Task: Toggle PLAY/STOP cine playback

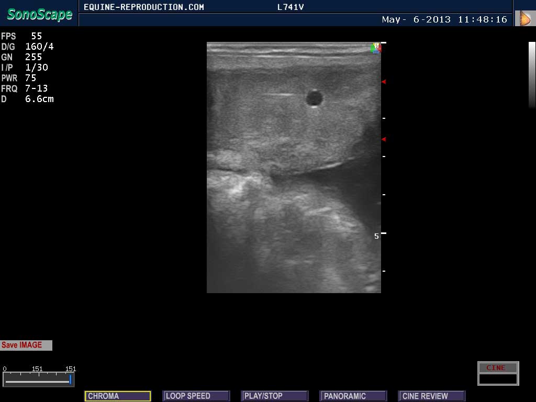Action: 274,396
